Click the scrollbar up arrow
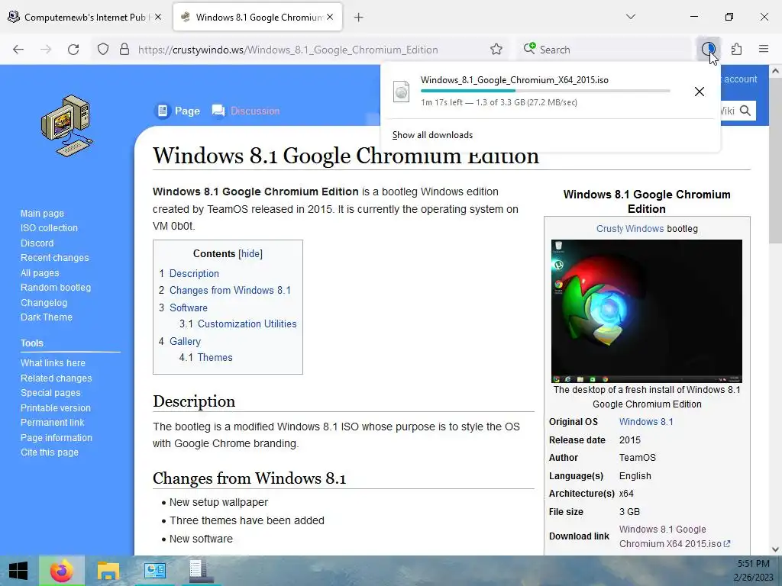The image size is (782, 586). 775,71
